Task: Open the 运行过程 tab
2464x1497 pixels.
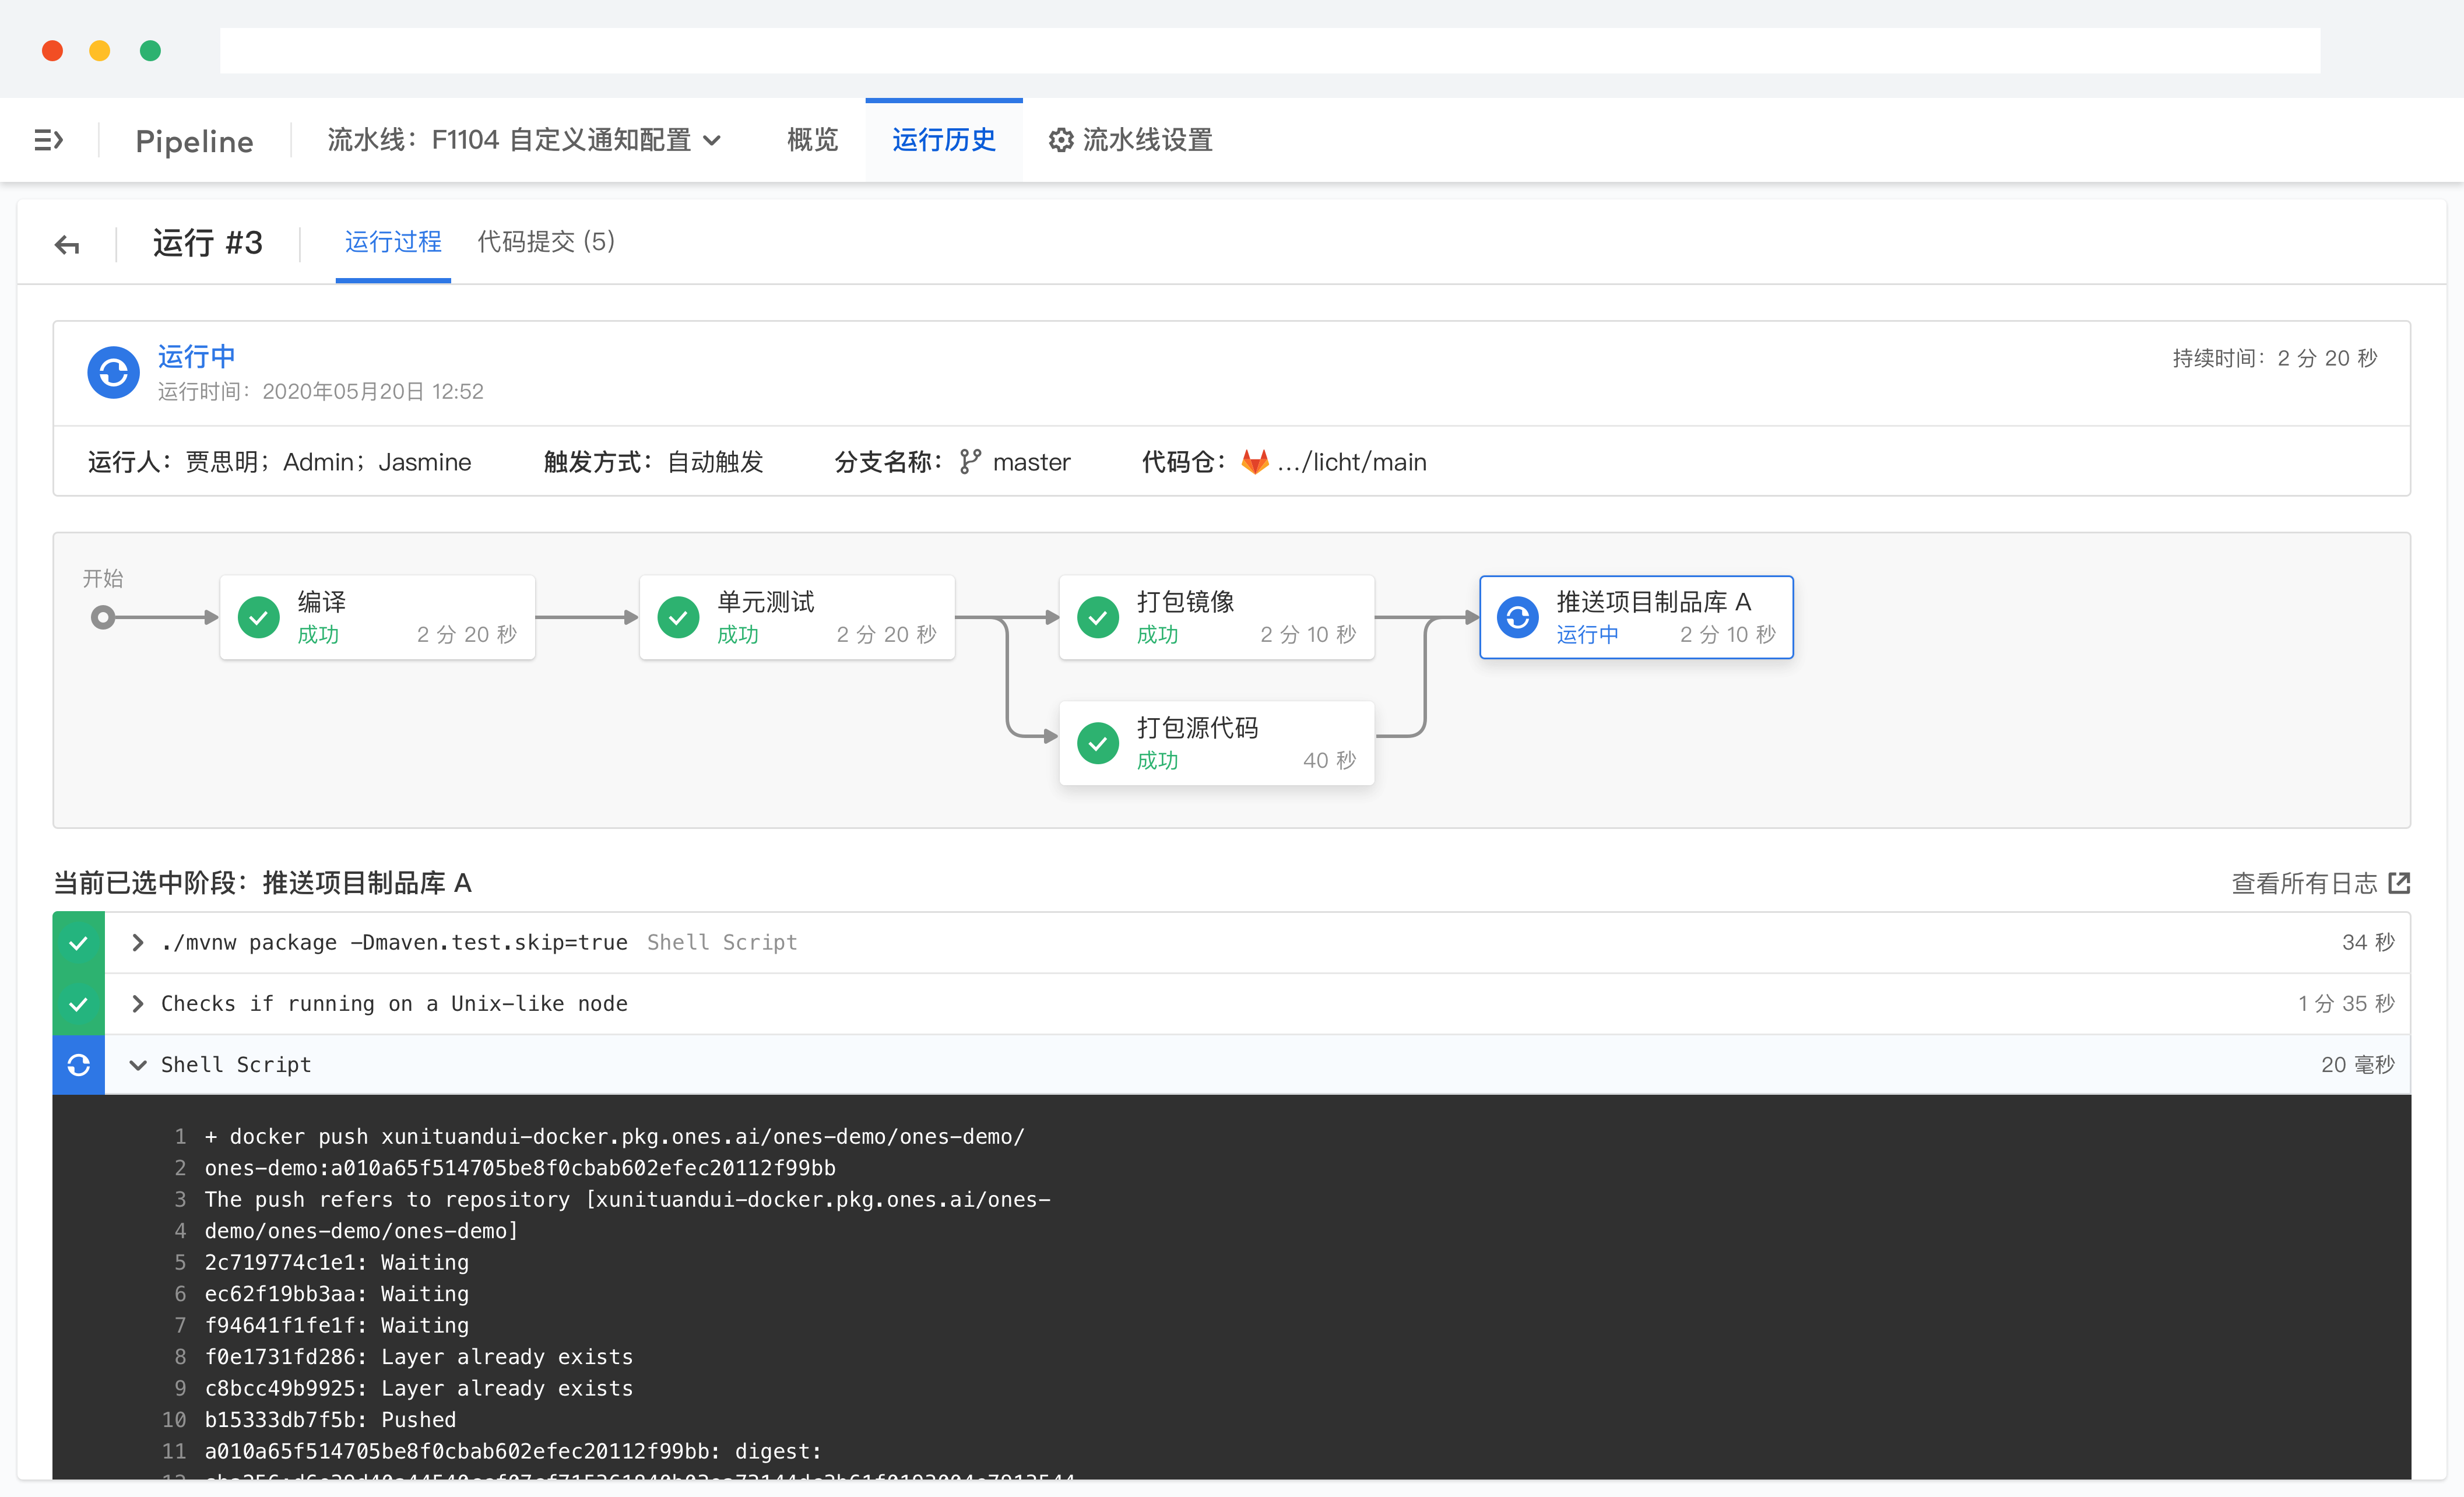Action: (x=392, y=242)
